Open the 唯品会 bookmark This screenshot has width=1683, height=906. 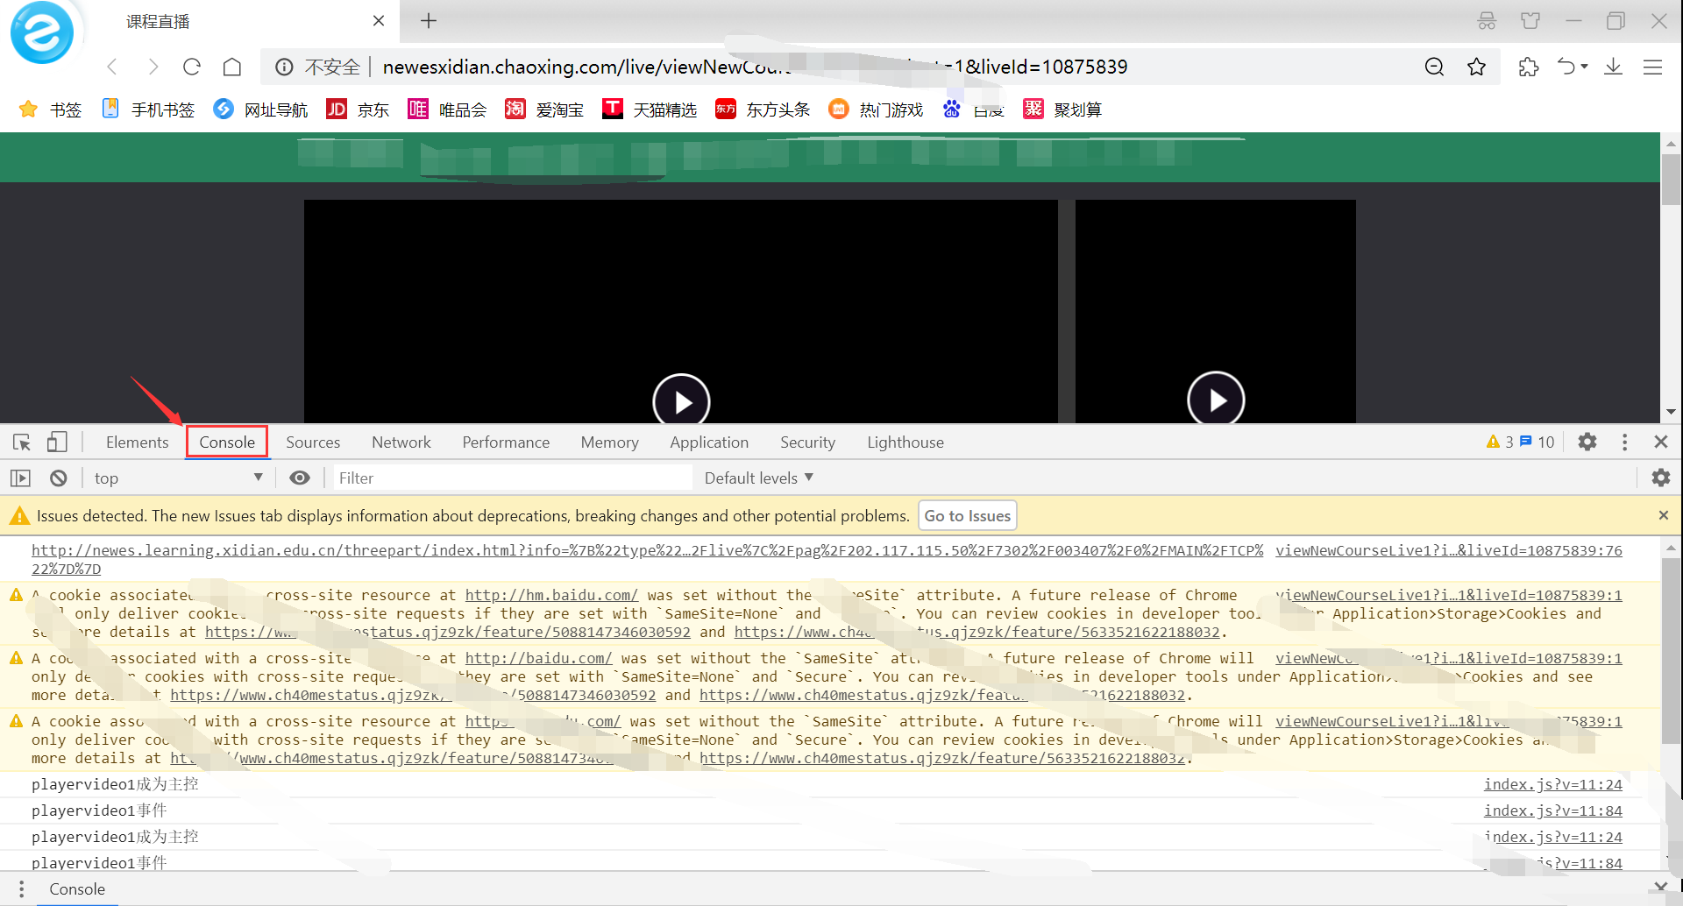pos(447,110)
